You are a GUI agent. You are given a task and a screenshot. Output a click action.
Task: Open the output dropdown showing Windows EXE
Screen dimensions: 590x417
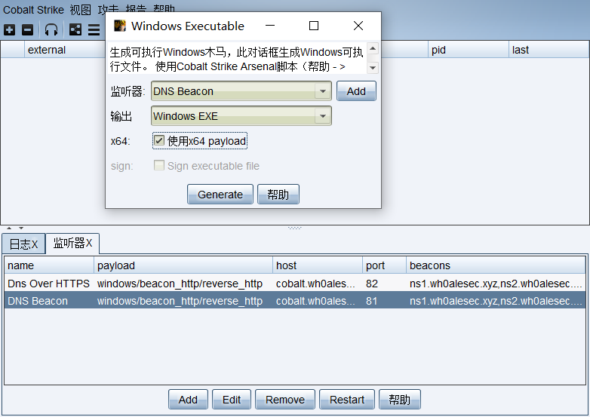[241, 116]
